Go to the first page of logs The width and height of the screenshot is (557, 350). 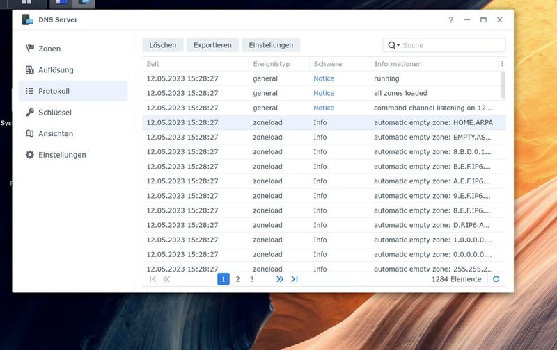[152, 279]
